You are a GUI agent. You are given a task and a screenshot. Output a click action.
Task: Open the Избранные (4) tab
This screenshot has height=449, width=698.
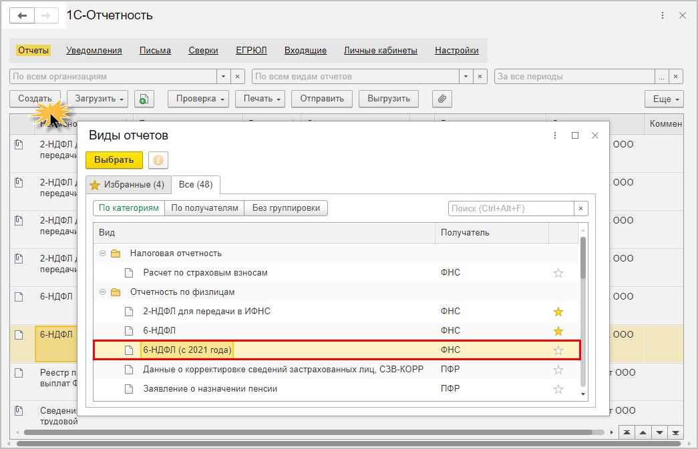click(128, 185)
